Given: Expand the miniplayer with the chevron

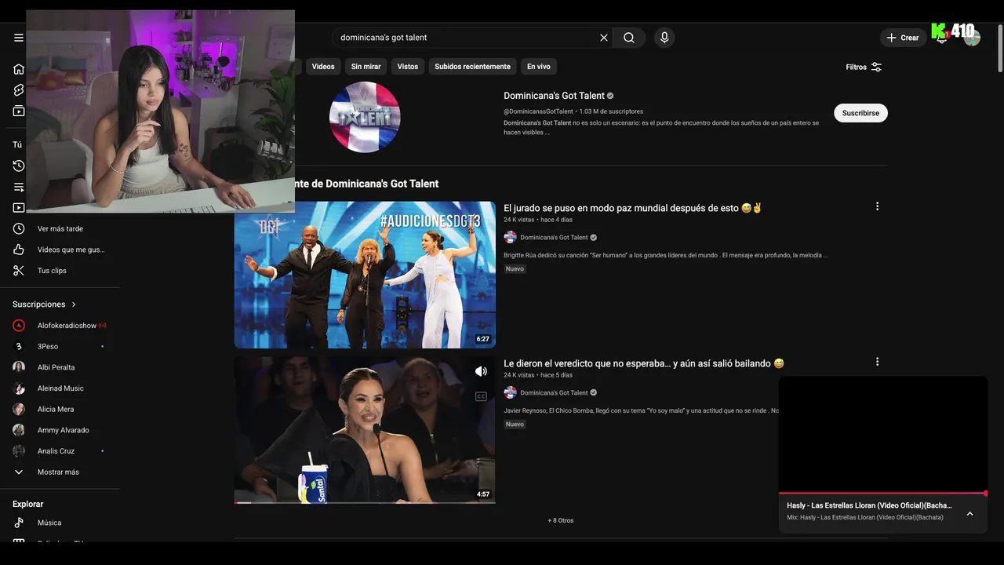Looking at the screenshot, I should pyautogui.click(x=969, y=513).
